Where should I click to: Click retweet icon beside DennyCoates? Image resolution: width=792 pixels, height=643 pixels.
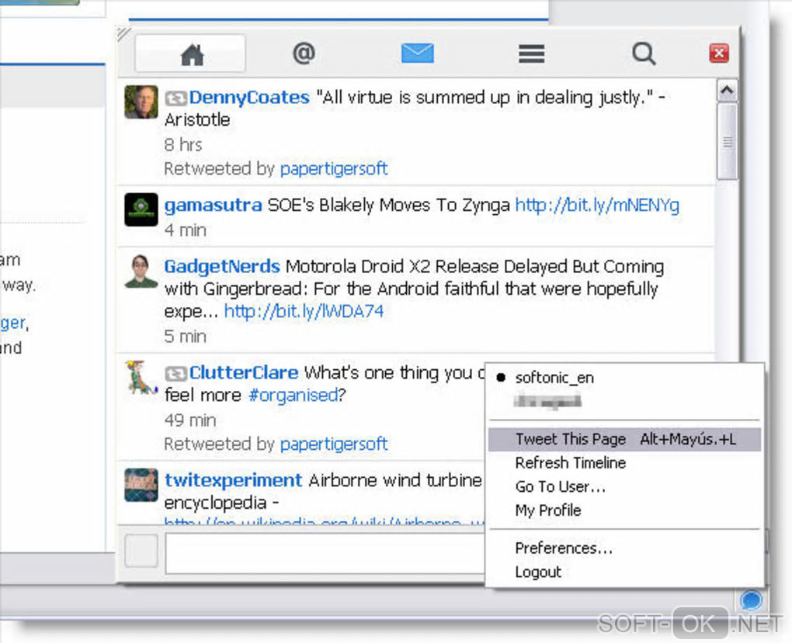(x=175, y=98)
